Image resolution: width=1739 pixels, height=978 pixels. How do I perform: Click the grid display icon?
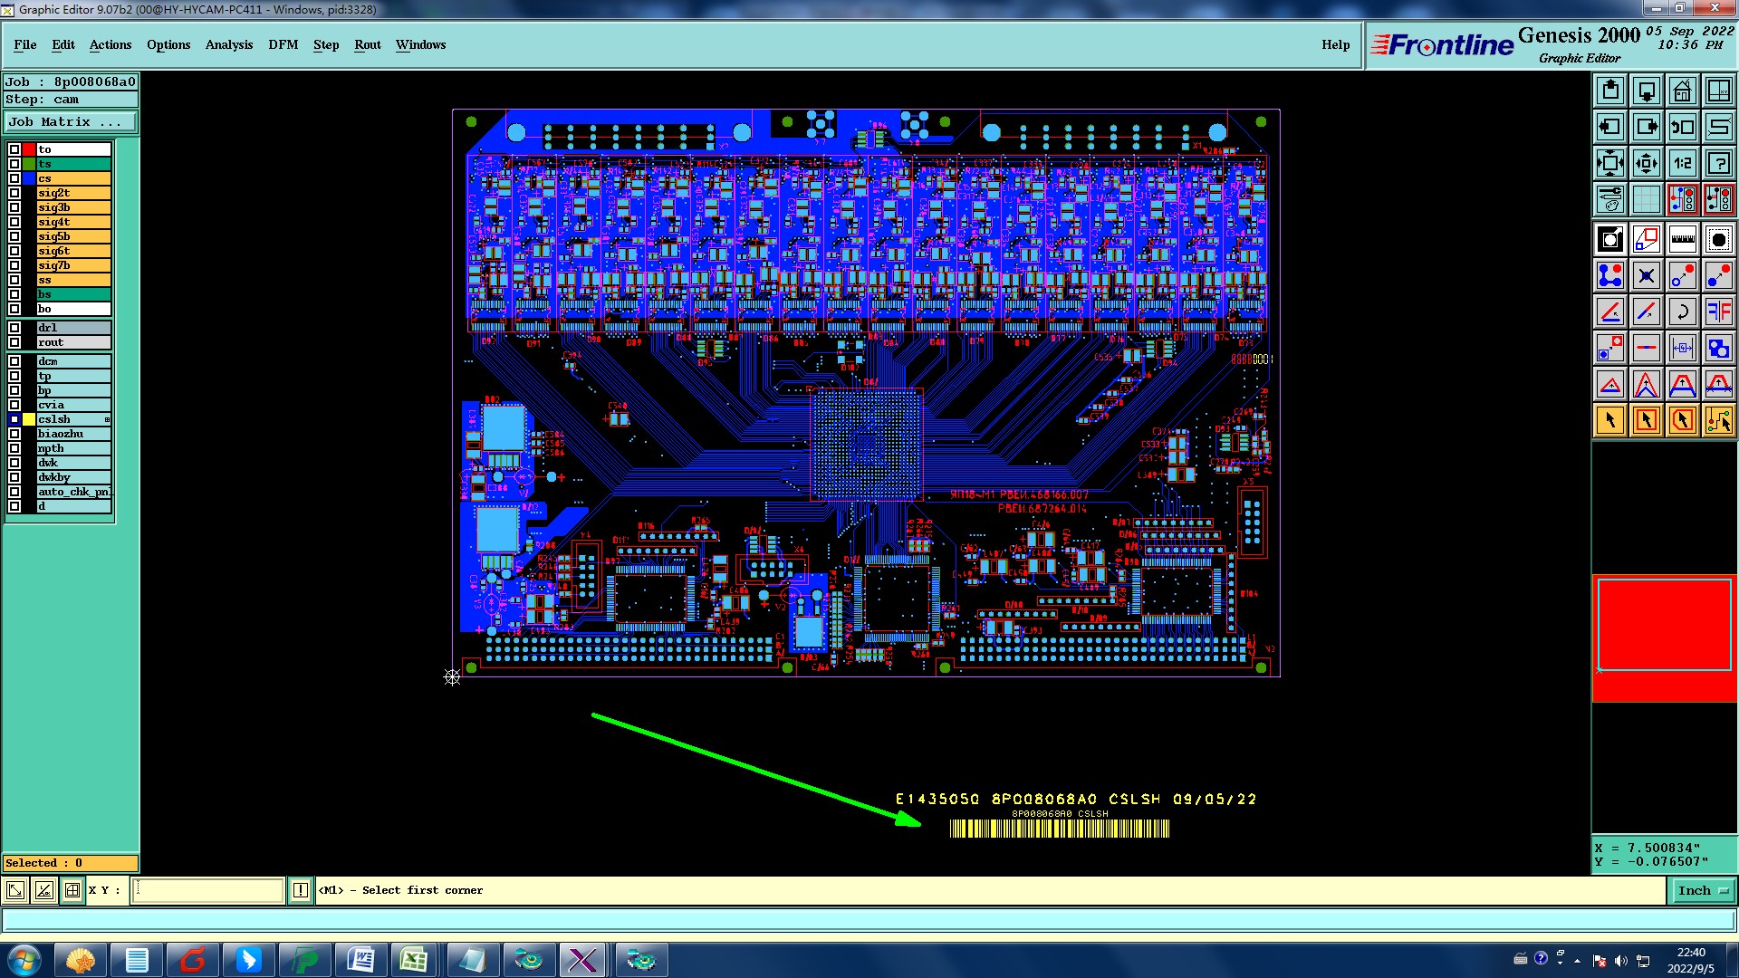(1646, 199)
